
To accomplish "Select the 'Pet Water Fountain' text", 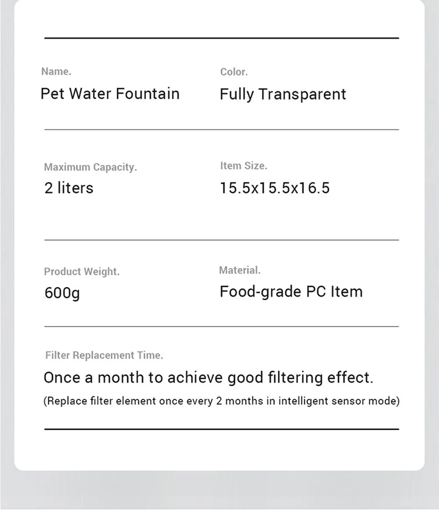I will coord(110,94).
